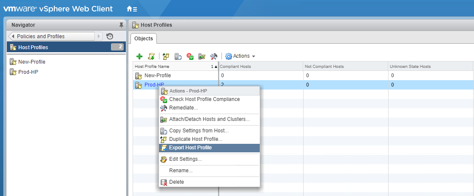Choose Export Host Profile from context menu
Viewport: 474px width, 196px height.
click(x=190, y=148)
